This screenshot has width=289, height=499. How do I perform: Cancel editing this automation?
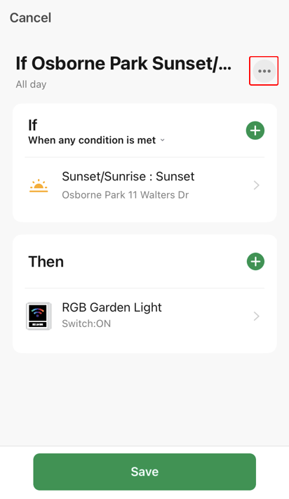[x=31, y=18]
